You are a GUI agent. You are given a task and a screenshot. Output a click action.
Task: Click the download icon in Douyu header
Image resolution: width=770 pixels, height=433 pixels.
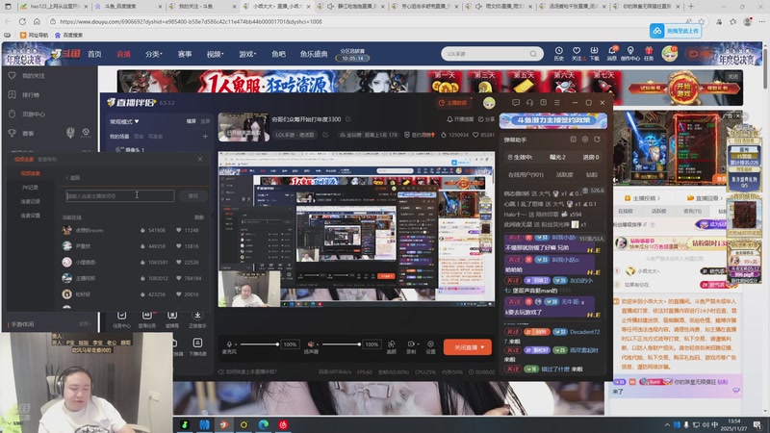(594, 51)
